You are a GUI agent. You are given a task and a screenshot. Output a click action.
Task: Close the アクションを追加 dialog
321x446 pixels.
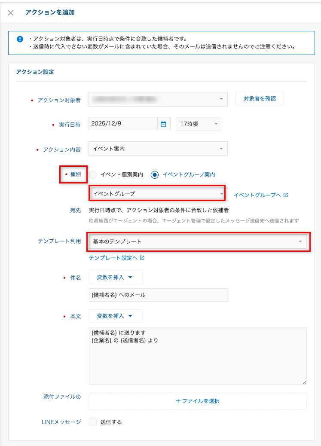pyautogui.click(x=11, y=13)
